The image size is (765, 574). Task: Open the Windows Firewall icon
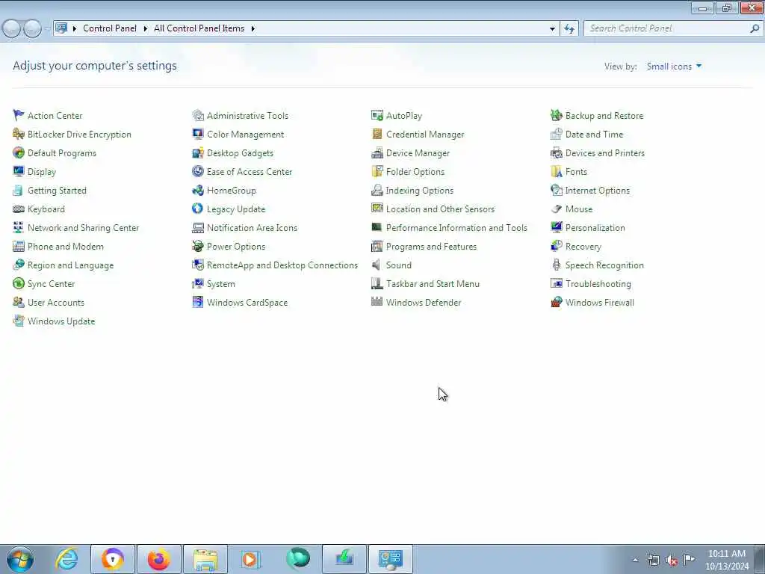point(556,302)
